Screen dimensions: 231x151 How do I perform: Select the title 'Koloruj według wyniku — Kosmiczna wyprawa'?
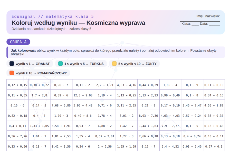pyautogui.click(x=78, y=23)
